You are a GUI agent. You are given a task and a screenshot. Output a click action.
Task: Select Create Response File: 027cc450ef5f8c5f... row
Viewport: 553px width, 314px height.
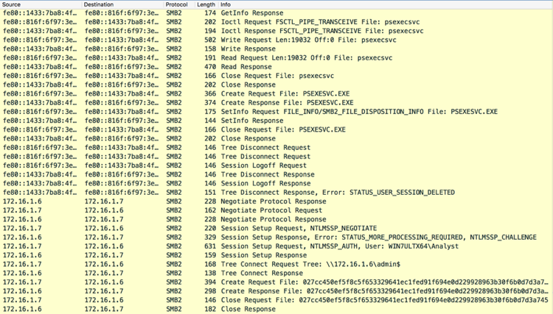click(x=276, y=290)
